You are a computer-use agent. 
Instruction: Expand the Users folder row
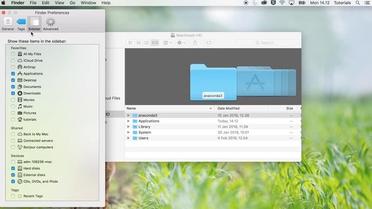click(x=128, y=138)
